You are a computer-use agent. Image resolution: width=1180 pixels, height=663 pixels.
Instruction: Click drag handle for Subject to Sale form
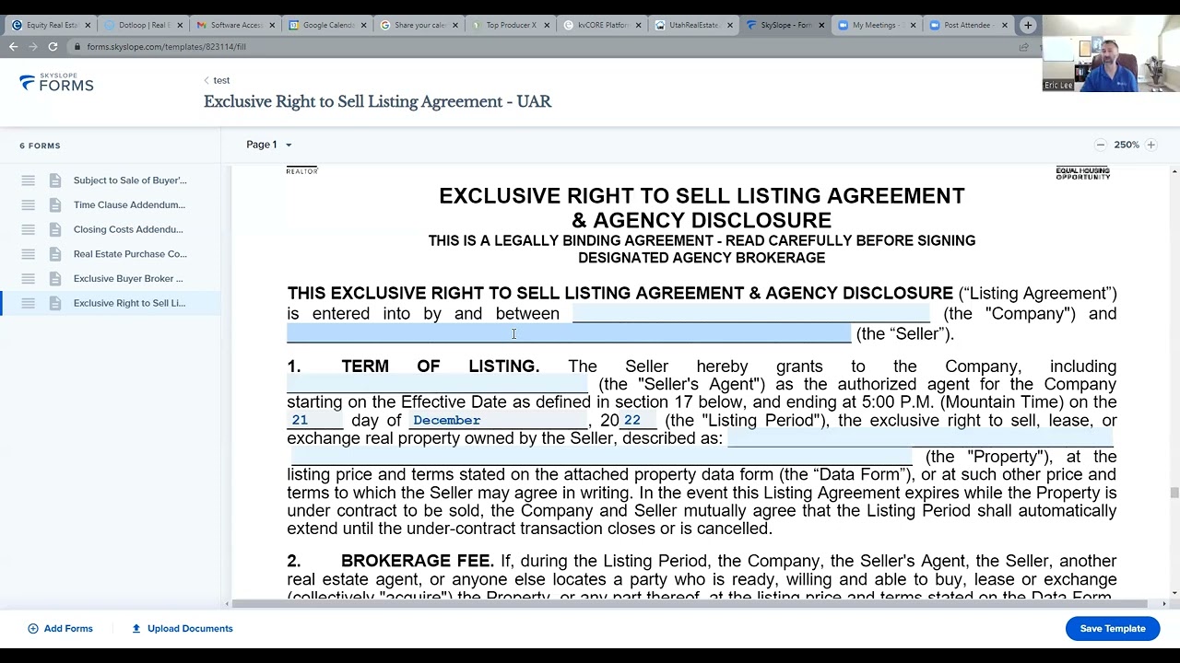pyautogui.click(x=28, y=180)
